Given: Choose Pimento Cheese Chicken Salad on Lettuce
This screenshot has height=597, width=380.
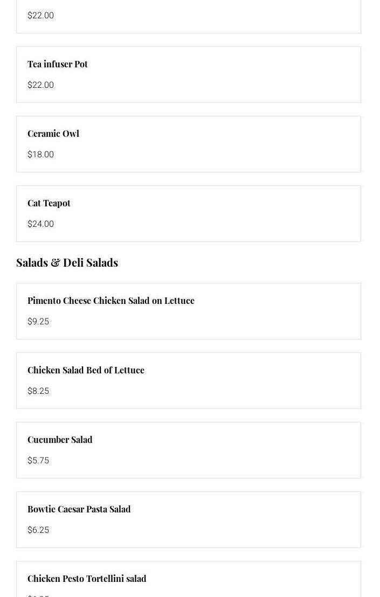Looking at the screenshot, I should 111,301.
